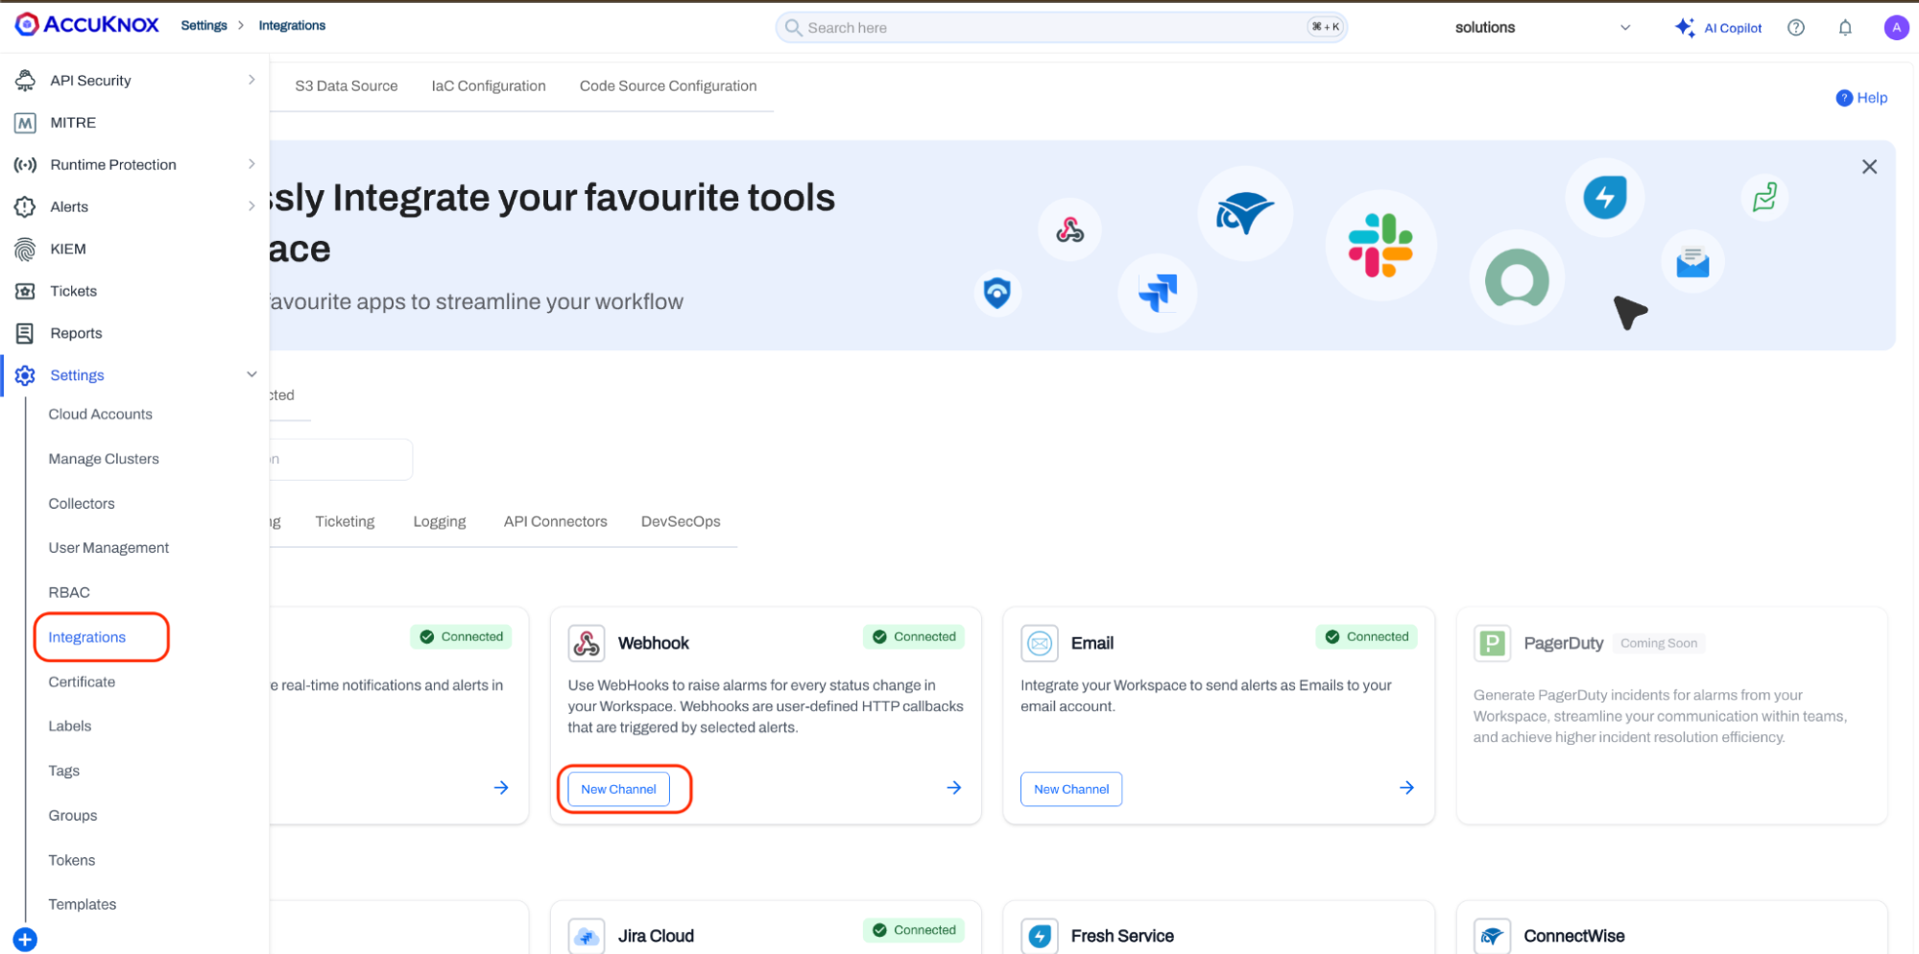Open the Tickets sidebar icon
Image resolution: width=1919 pixels, height=954 pixels.
click(x=25, y=292)
